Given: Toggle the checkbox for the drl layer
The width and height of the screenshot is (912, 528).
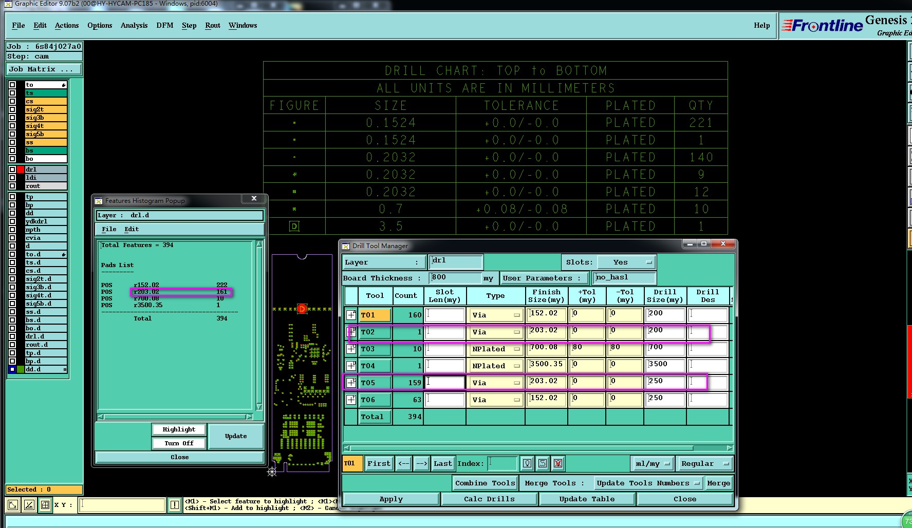Looking at the screenshot, I should pyautogui.click(x=12, y=169).
